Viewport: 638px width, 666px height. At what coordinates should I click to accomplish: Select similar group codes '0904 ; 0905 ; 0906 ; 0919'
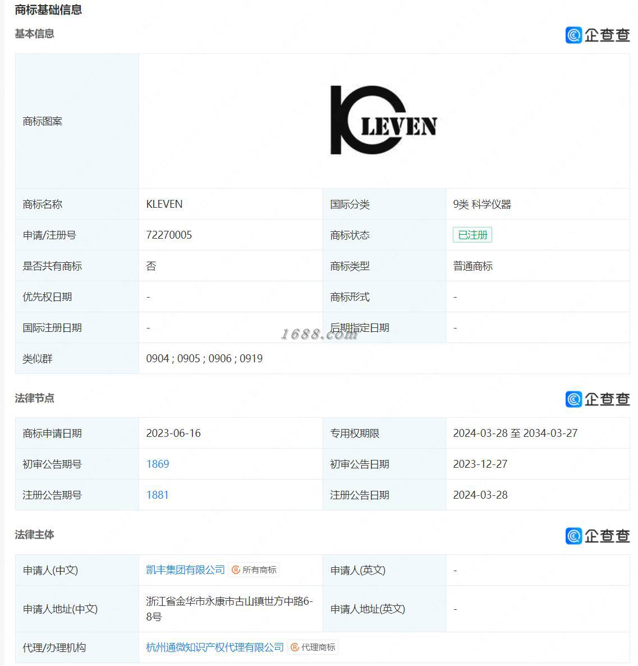point(204,358)
